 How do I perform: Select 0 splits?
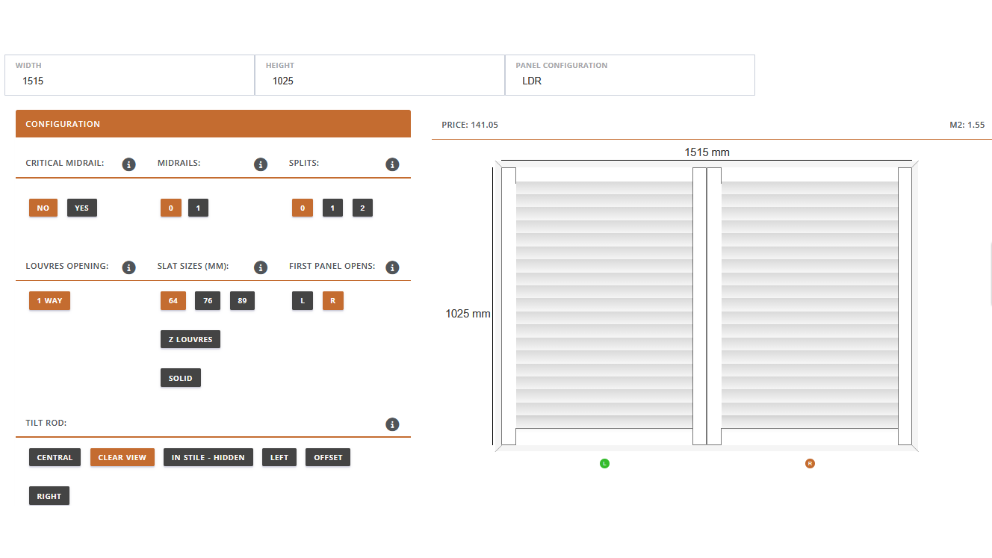pos(303,208)
